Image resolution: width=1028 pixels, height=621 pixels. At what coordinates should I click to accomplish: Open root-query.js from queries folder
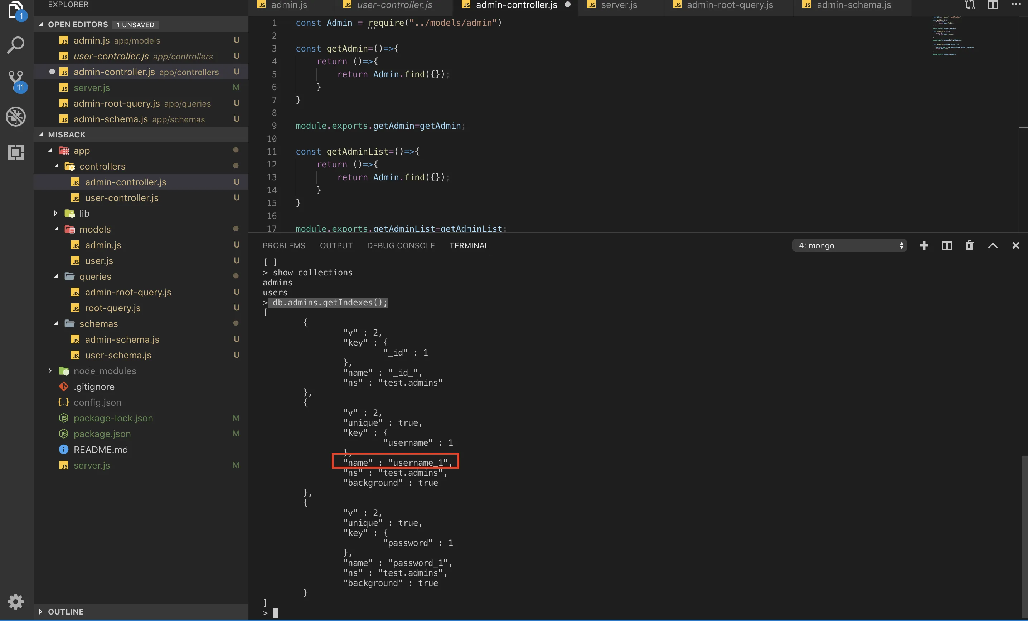coord(113,308)
